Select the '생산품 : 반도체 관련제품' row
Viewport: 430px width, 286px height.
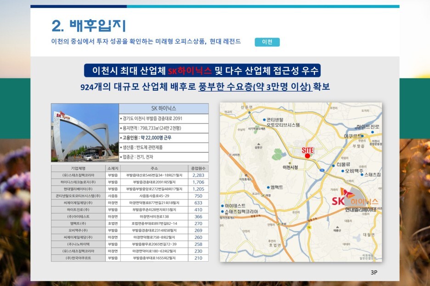[164, 147]
